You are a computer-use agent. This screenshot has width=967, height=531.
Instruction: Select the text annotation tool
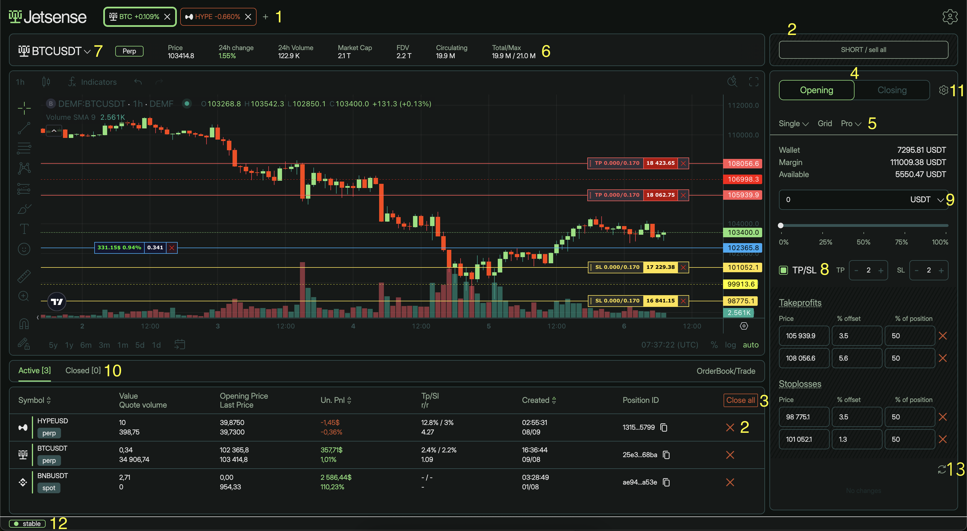[24, 229]
